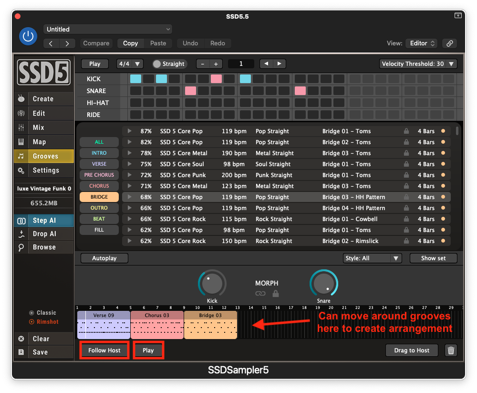Preview the 68% Bridge 03 HH Pattern groove

130,197
